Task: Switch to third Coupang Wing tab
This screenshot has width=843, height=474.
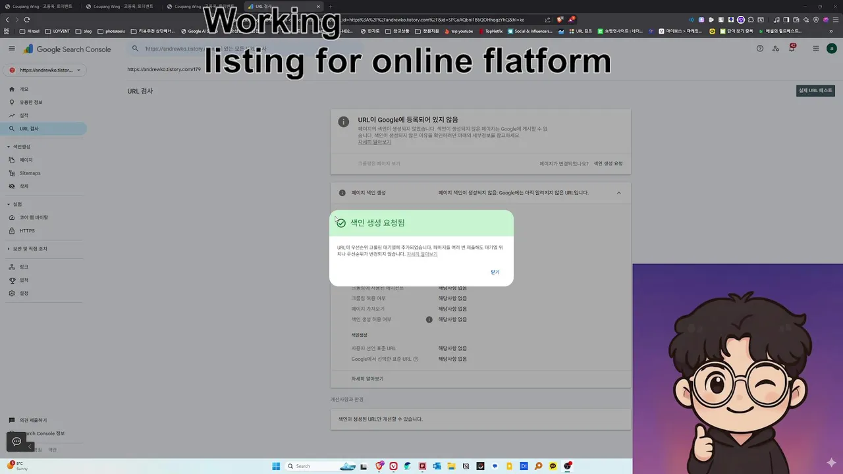Action: (201, 7)
